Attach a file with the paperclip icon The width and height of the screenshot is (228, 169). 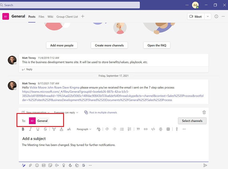click(x=30, y=165)
